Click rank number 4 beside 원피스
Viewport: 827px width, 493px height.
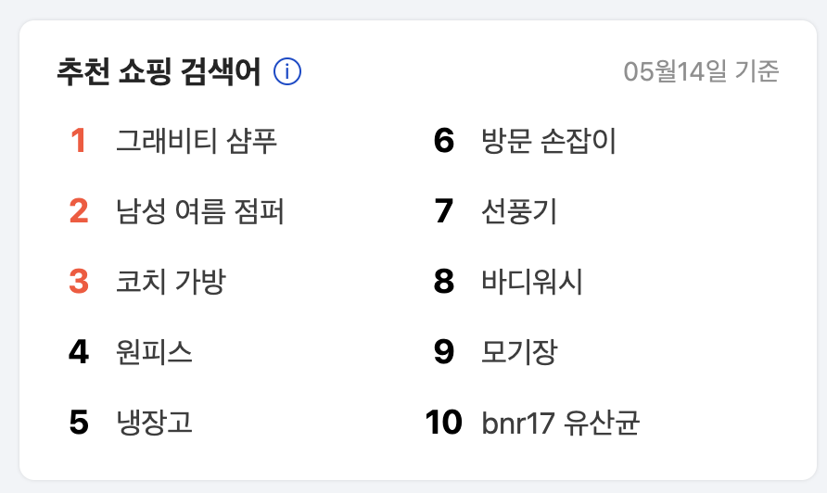[x=79, y=352]
